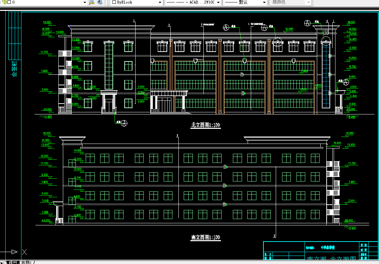Select the 12.600 elevation label
The height and width of the screenshot is (264, 379).
tap(78, 159)
